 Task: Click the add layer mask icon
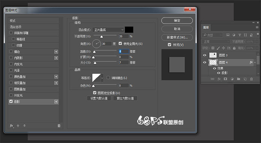[225, 79]
